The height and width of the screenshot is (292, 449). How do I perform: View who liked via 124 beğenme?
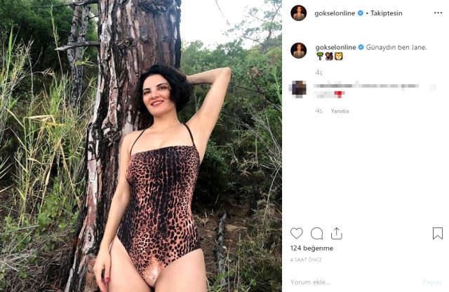311,248
